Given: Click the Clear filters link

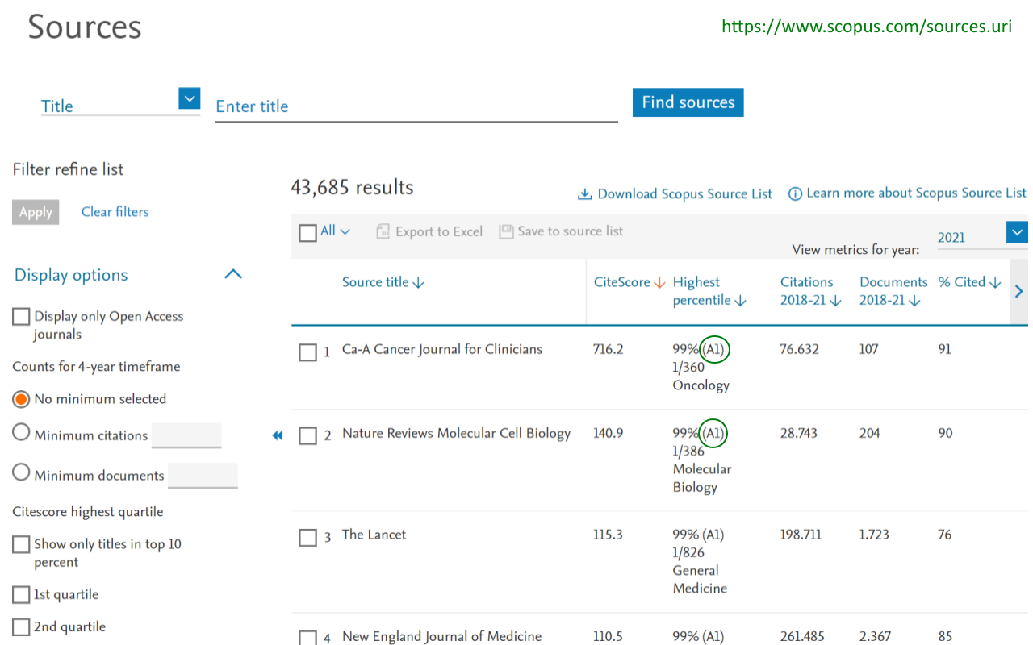Looking at the screenshot, I should click(x=115, y=212).
